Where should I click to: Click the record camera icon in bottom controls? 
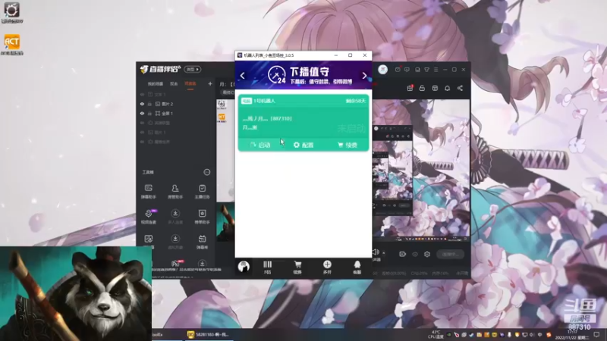point(403,254)
